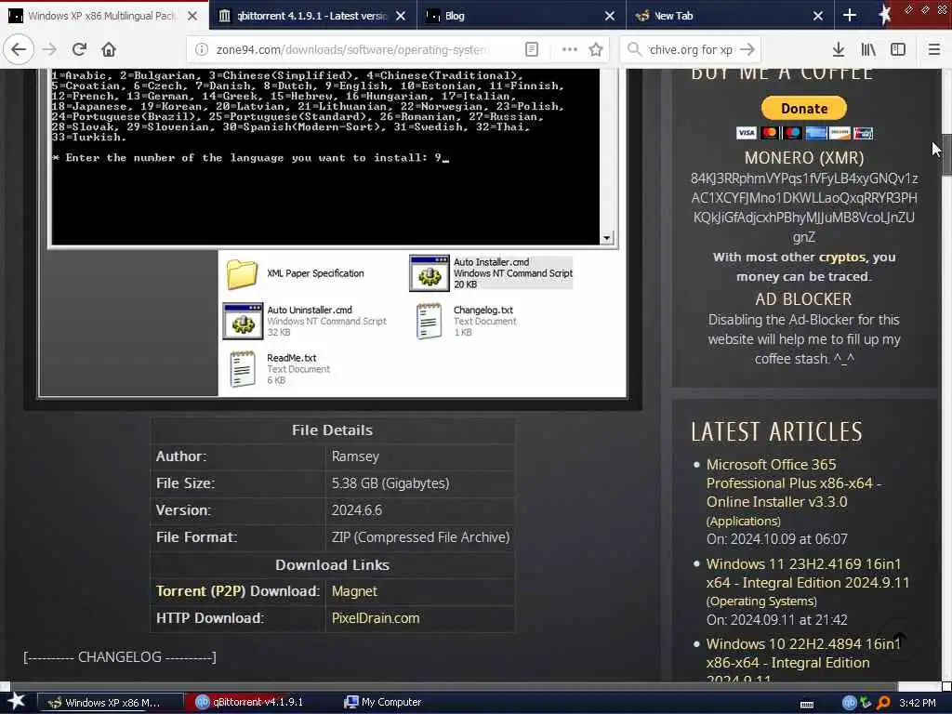Click the ReadMe.txt document icon
Screen dimensions: 952x714
(243, 368)
